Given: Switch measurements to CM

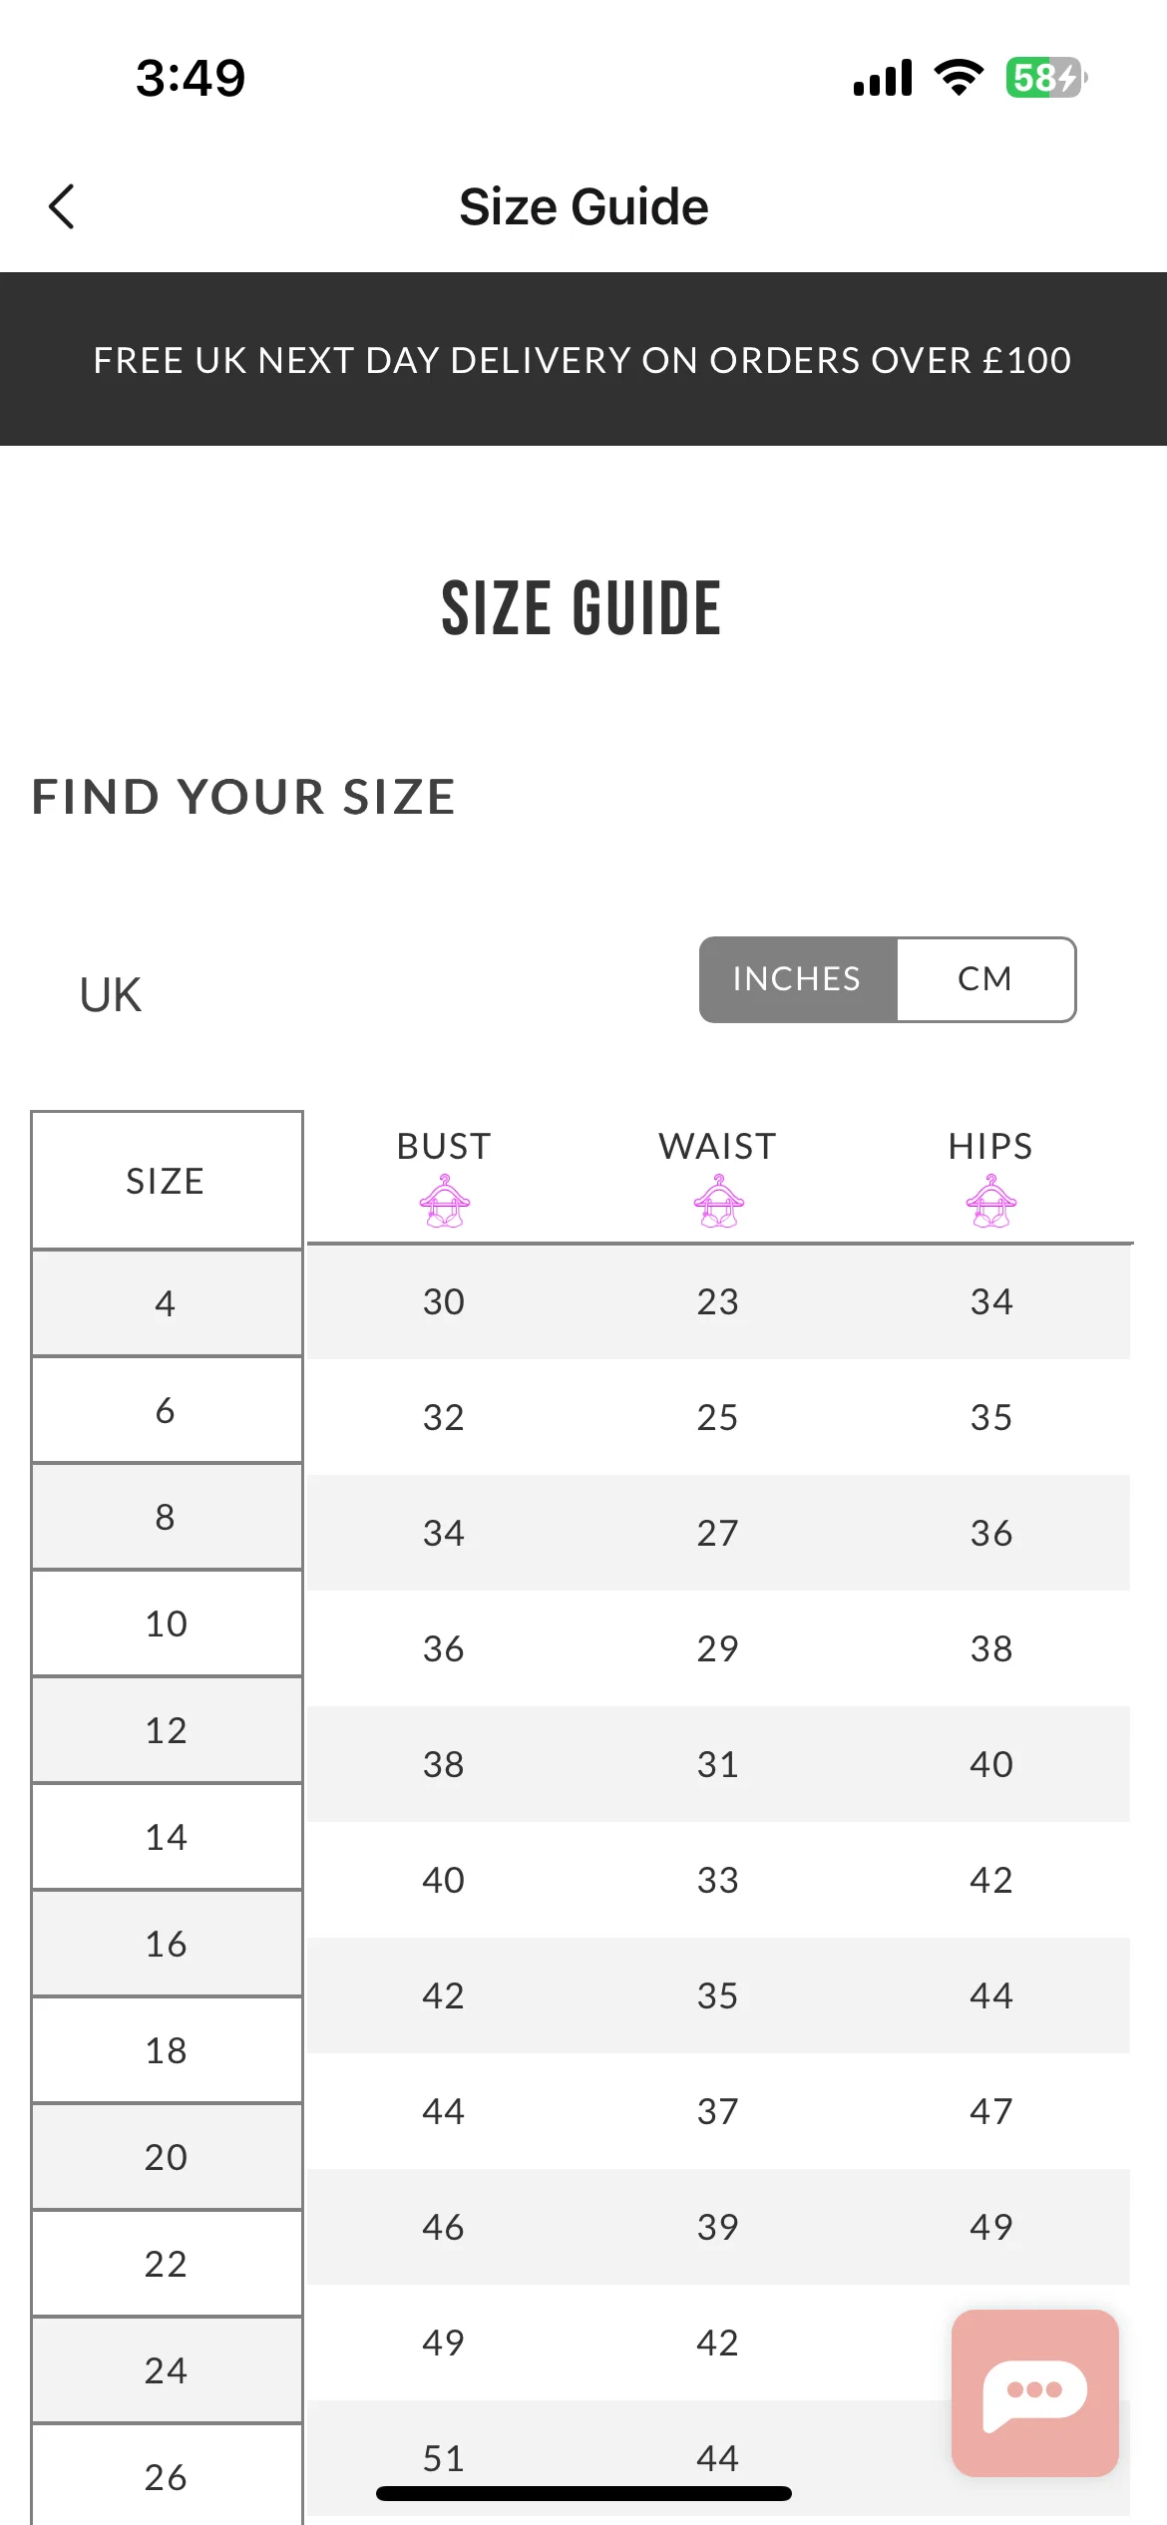Looking at the screenshot, I should (985, 979).
